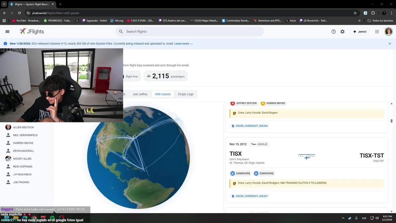
Task: Click the Darren Indyke chip in flight card
Action: tap(273, 103)
